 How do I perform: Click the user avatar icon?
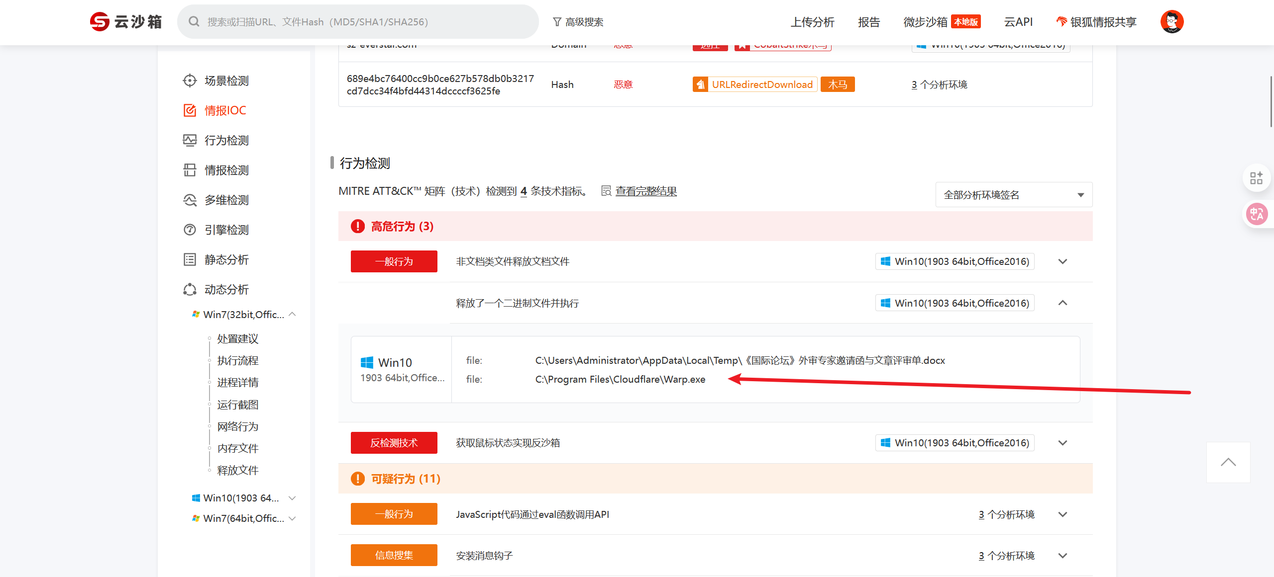pos(1171,22)
